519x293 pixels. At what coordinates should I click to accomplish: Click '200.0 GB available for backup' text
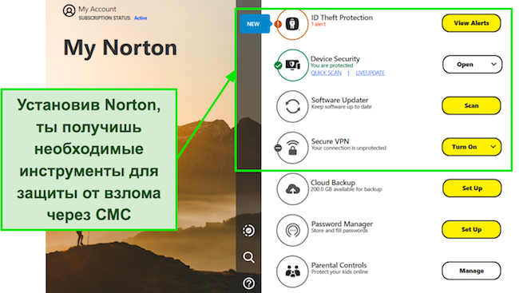point(346,189)
